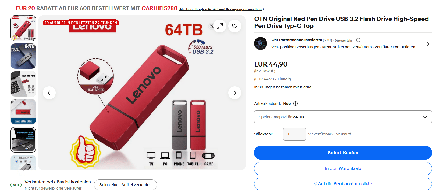Click Auf die Beobachtungsliste button

pos(343,184)
